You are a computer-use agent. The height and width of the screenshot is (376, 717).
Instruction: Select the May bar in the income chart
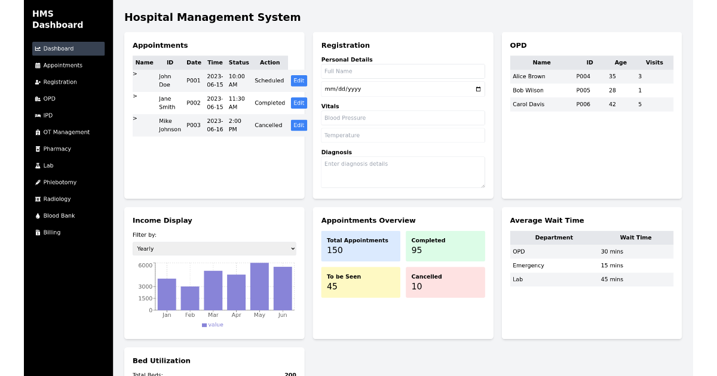259,285
